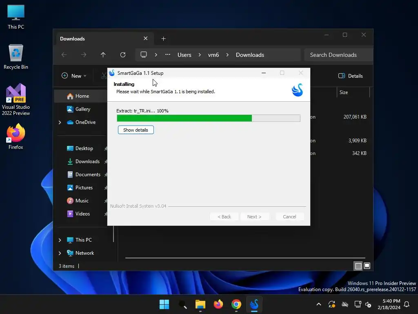This screenshot has height=314, width=418.
Task: Open the Windows Start menu
Action: tap(164, 304)
